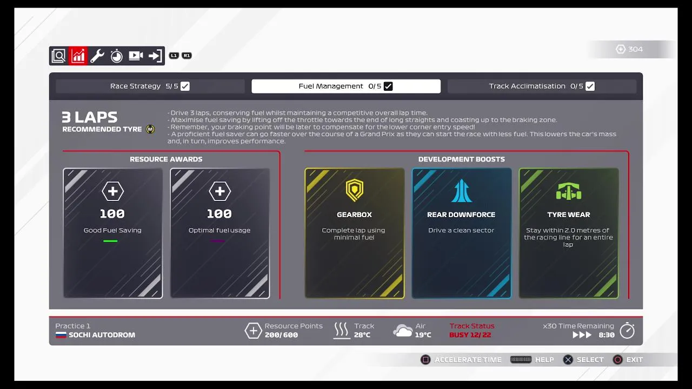The width and height of the screenshot is (692, 389).
Task: Click the '8:30' time remaining value
Action: coord(607,335)
